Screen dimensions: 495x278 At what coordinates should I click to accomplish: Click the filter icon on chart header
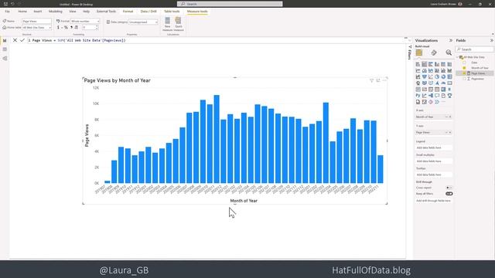pos(371,80)
